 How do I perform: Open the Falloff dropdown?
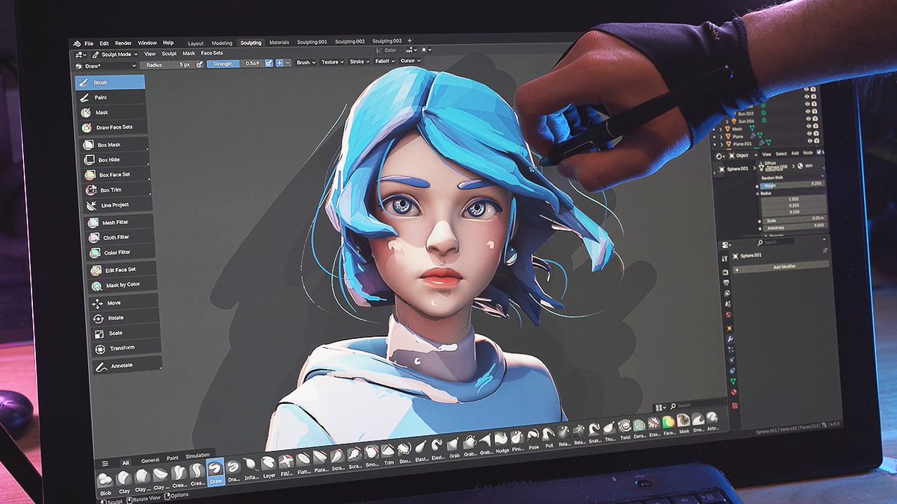tap(383, 61)
